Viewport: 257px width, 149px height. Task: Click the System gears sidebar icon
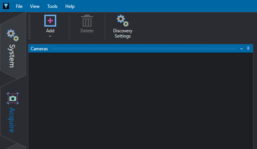tap(13, 35)
